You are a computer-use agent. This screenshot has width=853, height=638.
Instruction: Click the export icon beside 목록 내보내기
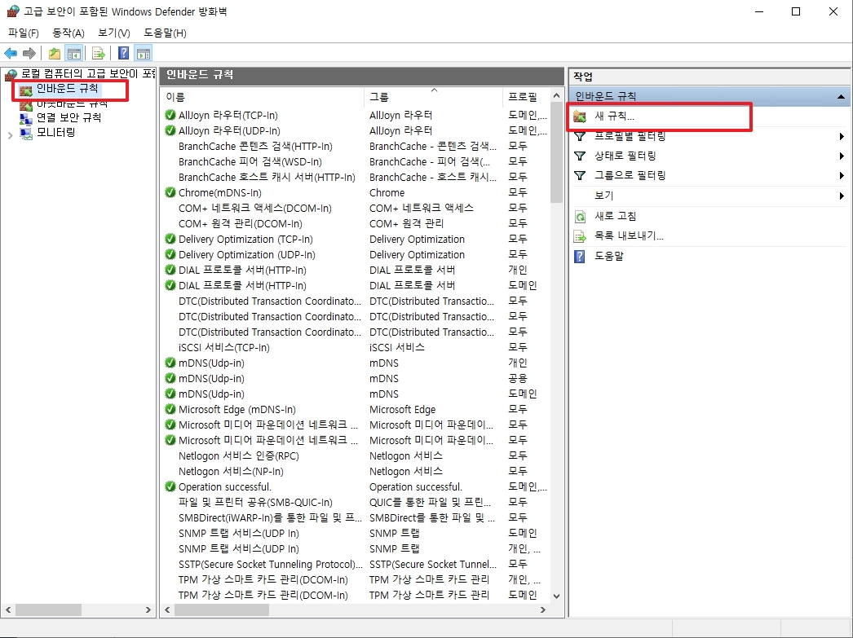click(x=580, y=236)
